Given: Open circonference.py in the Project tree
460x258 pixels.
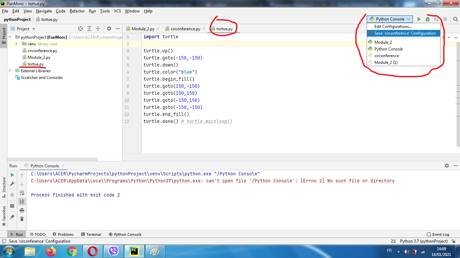Looking at the screenshot, I should point(42,51).
